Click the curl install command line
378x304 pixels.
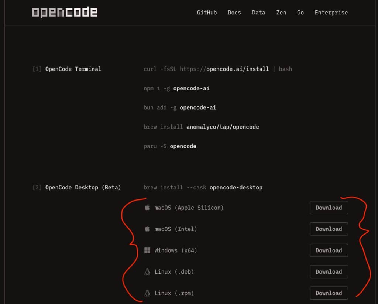218,69
